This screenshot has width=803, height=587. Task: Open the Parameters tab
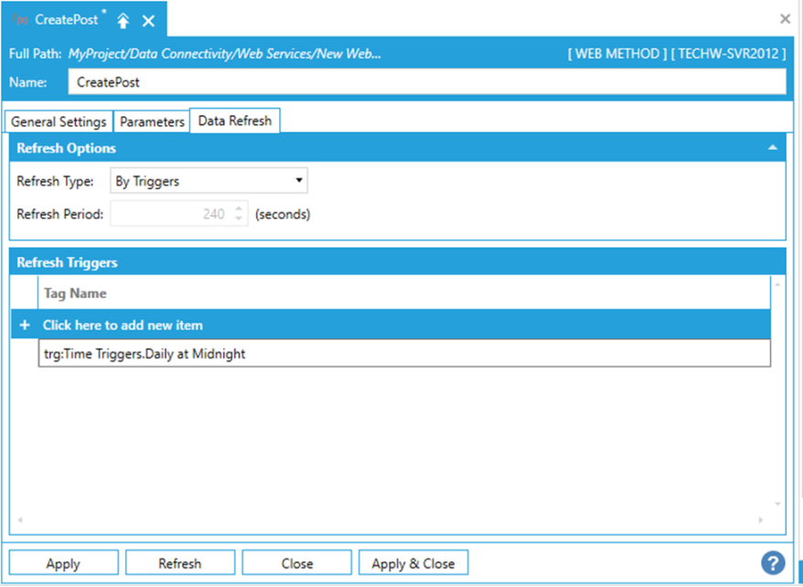(152, 122)
